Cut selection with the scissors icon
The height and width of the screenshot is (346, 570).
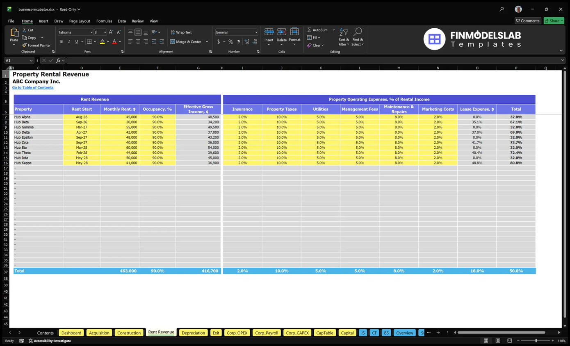(25, 30)
